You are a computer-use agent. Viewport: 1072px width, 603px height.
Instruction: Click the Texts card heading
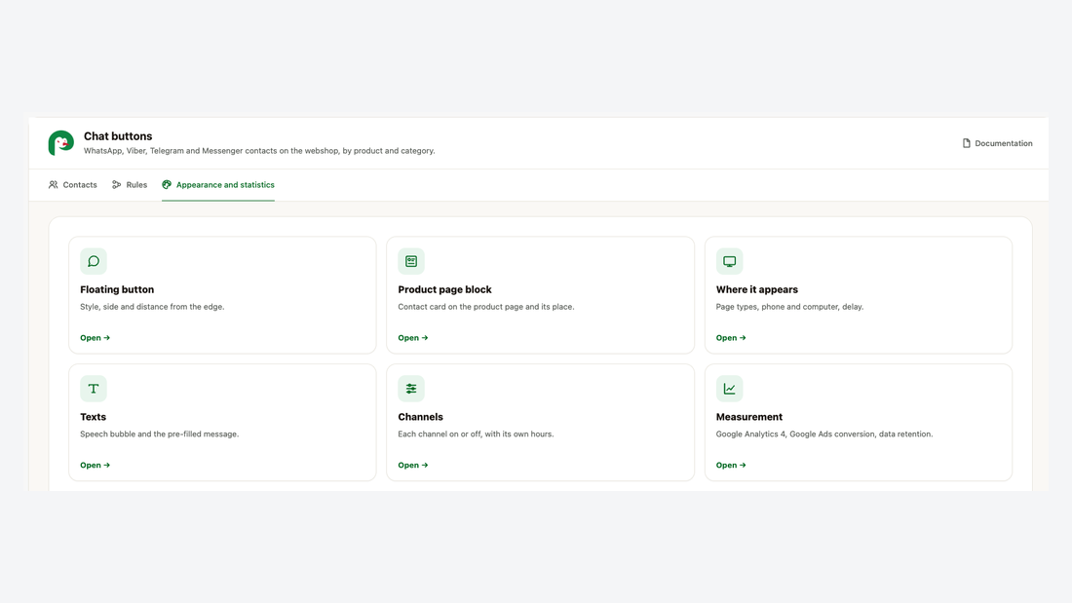click(93, 416)
